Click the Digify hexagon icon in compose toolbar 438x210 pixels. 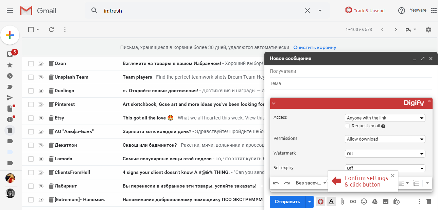320,201
